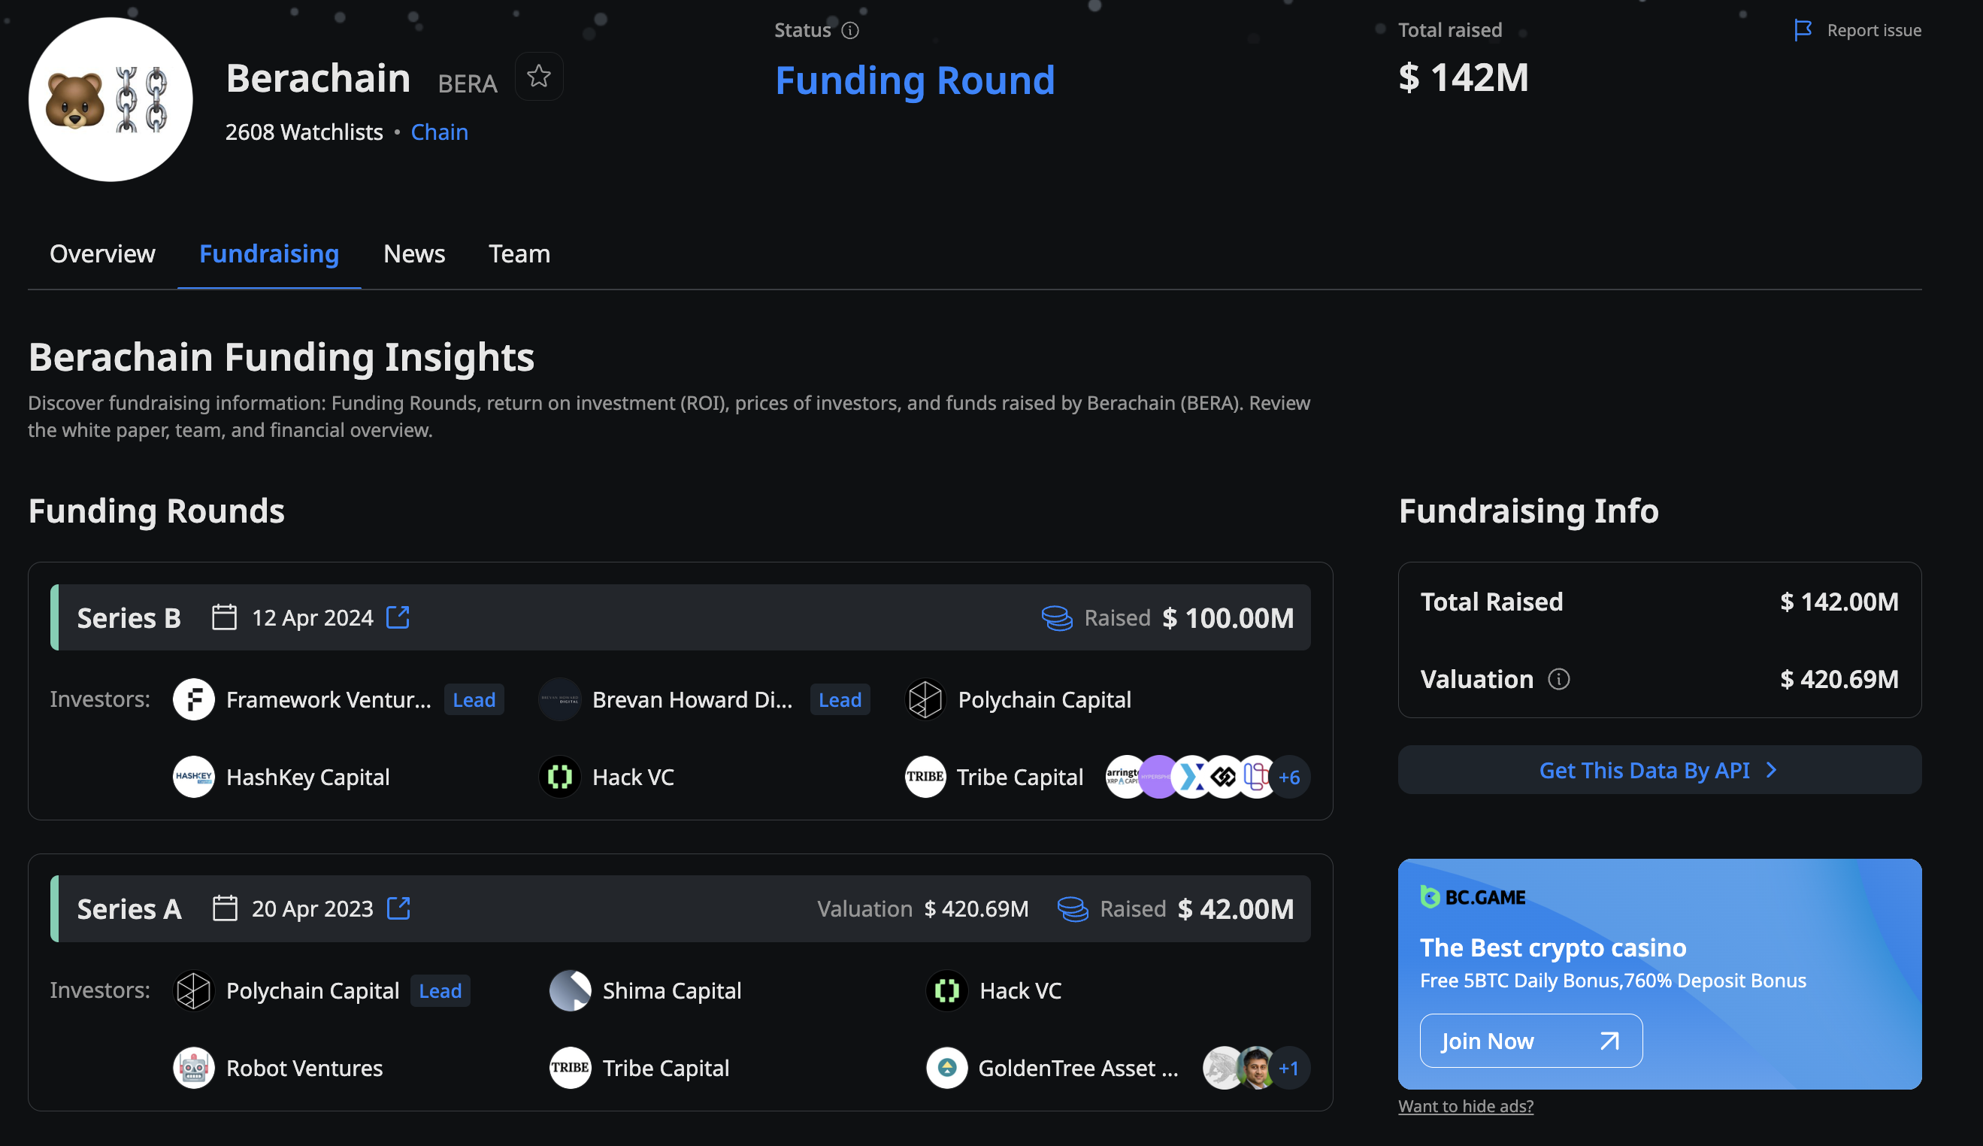Click the Robot Ventures robot icon

(193, 1068)
